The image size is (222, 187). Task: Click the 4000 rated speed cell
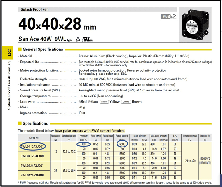pos(122,168)
